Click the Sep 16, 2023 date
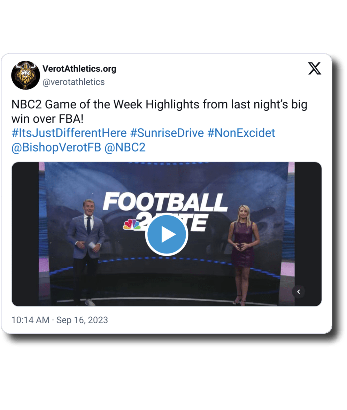This screenshot has width=347, height=410. (x=82, y=320)
